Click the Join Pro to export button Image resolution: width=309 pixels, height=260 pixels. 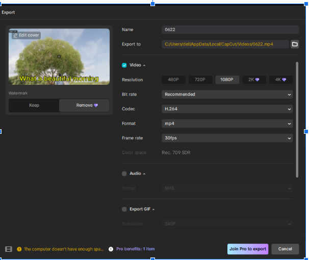pos(247,249)
